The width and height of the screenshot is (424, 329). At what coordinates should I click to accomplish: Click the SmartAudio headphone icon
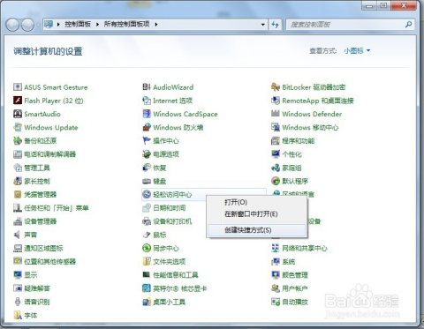tap(18, 114)
